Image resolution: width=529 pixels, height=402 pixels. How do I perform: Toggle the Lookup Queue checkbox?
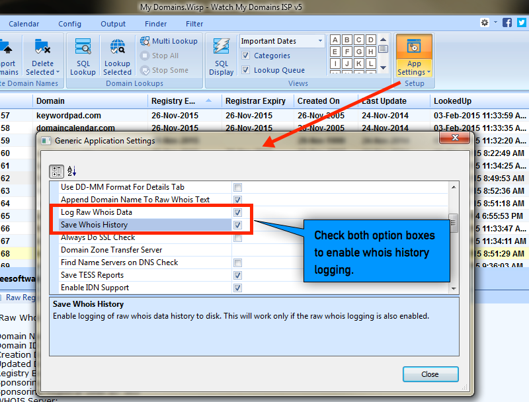[245, 70]
